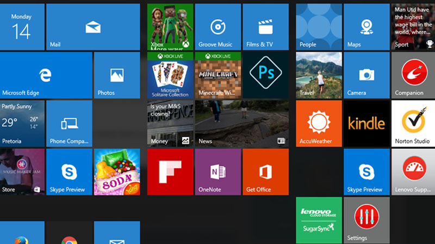The height and width of the screenshot is (244, 435).
Task: Open the envelope tile next to Chrome
Action: pyautogui.click(x=117, y=233)
